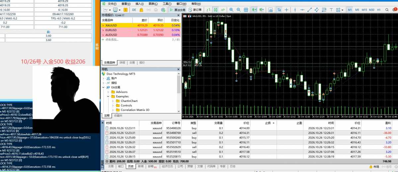Switch chart to bar chart mode

[208, 10]
